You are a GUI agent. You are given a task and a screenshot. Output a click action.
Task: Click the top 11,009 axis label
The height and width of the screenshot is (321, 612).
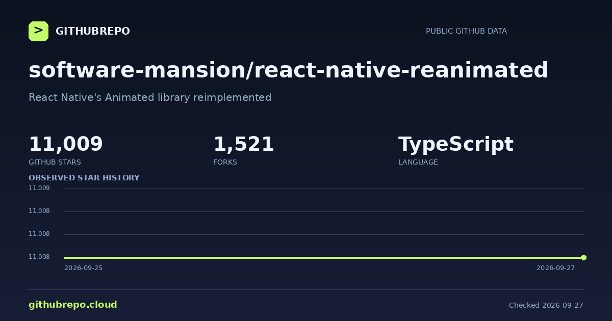point(39,188)
